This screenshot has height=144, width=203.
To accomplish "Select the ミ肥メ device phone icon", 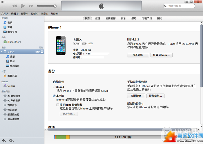I will point(5,52).
